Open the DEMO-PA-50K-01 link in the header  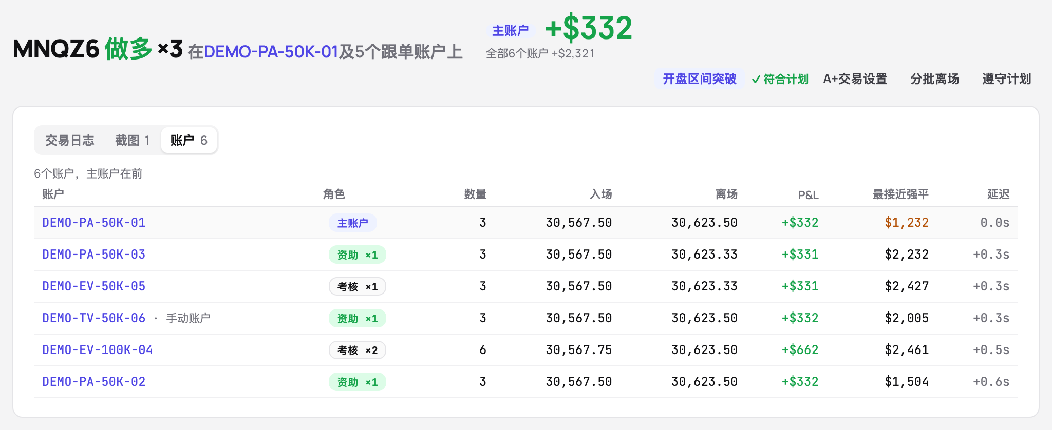tap(271, 52)
